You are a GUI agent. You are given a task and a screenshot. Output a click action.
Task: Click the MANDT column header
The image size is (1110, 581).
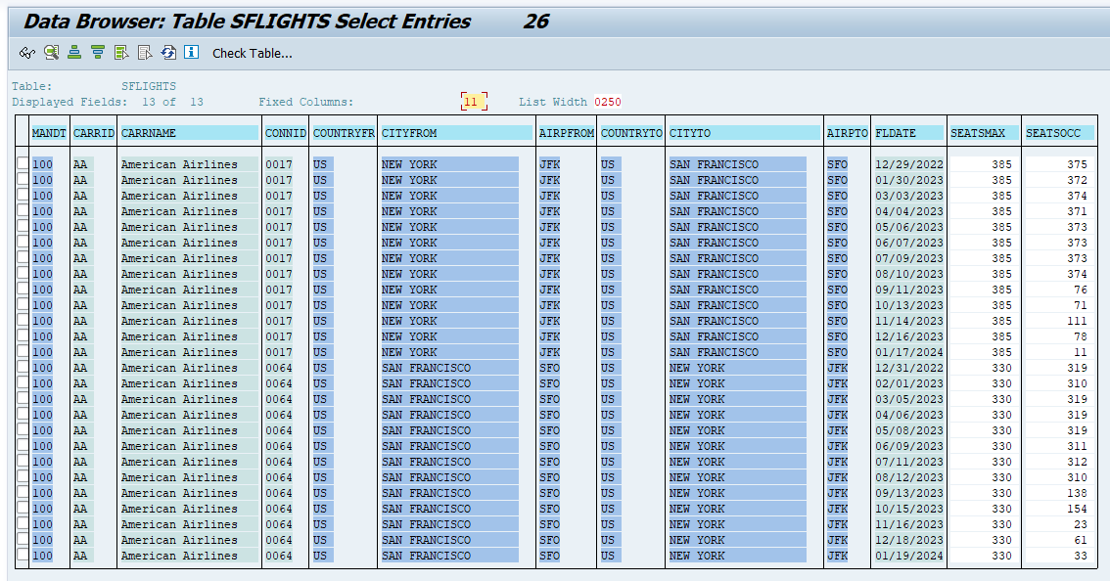pyautogui.click(x=49, y=133)
